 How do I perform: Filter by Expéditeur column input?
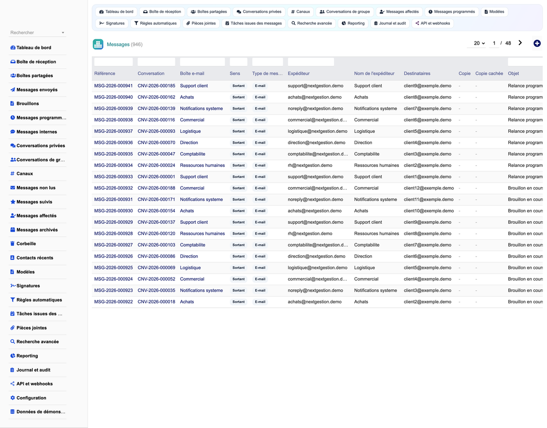(x=311, y=62)
